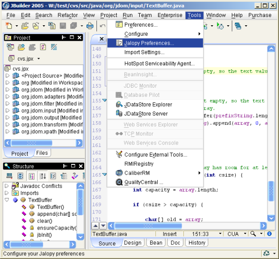
Task: Click Remove from project icon in Project pane
Action: 32,47
